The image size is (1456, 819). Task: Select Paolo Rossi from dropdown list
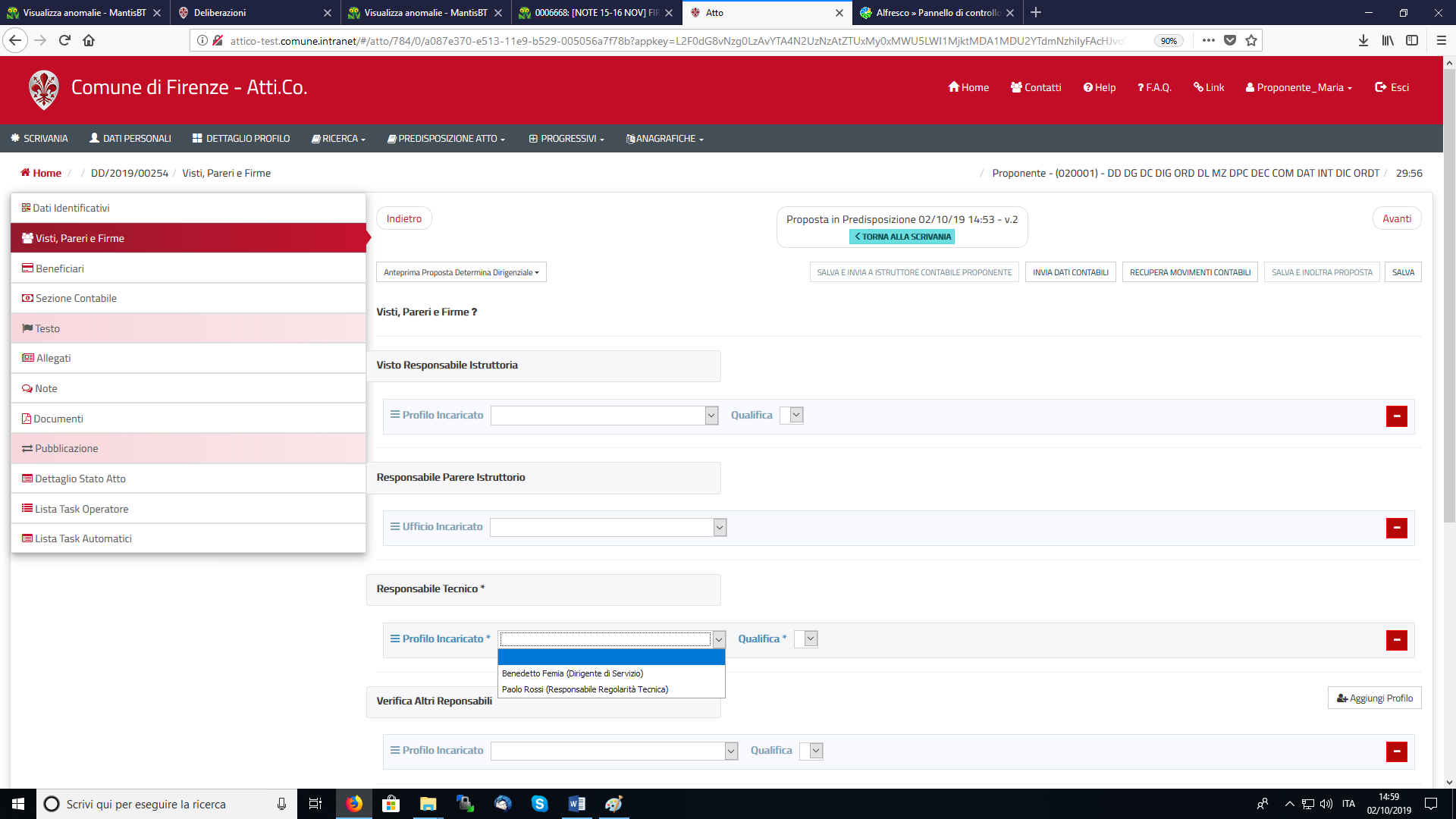(x=585, y=689)
